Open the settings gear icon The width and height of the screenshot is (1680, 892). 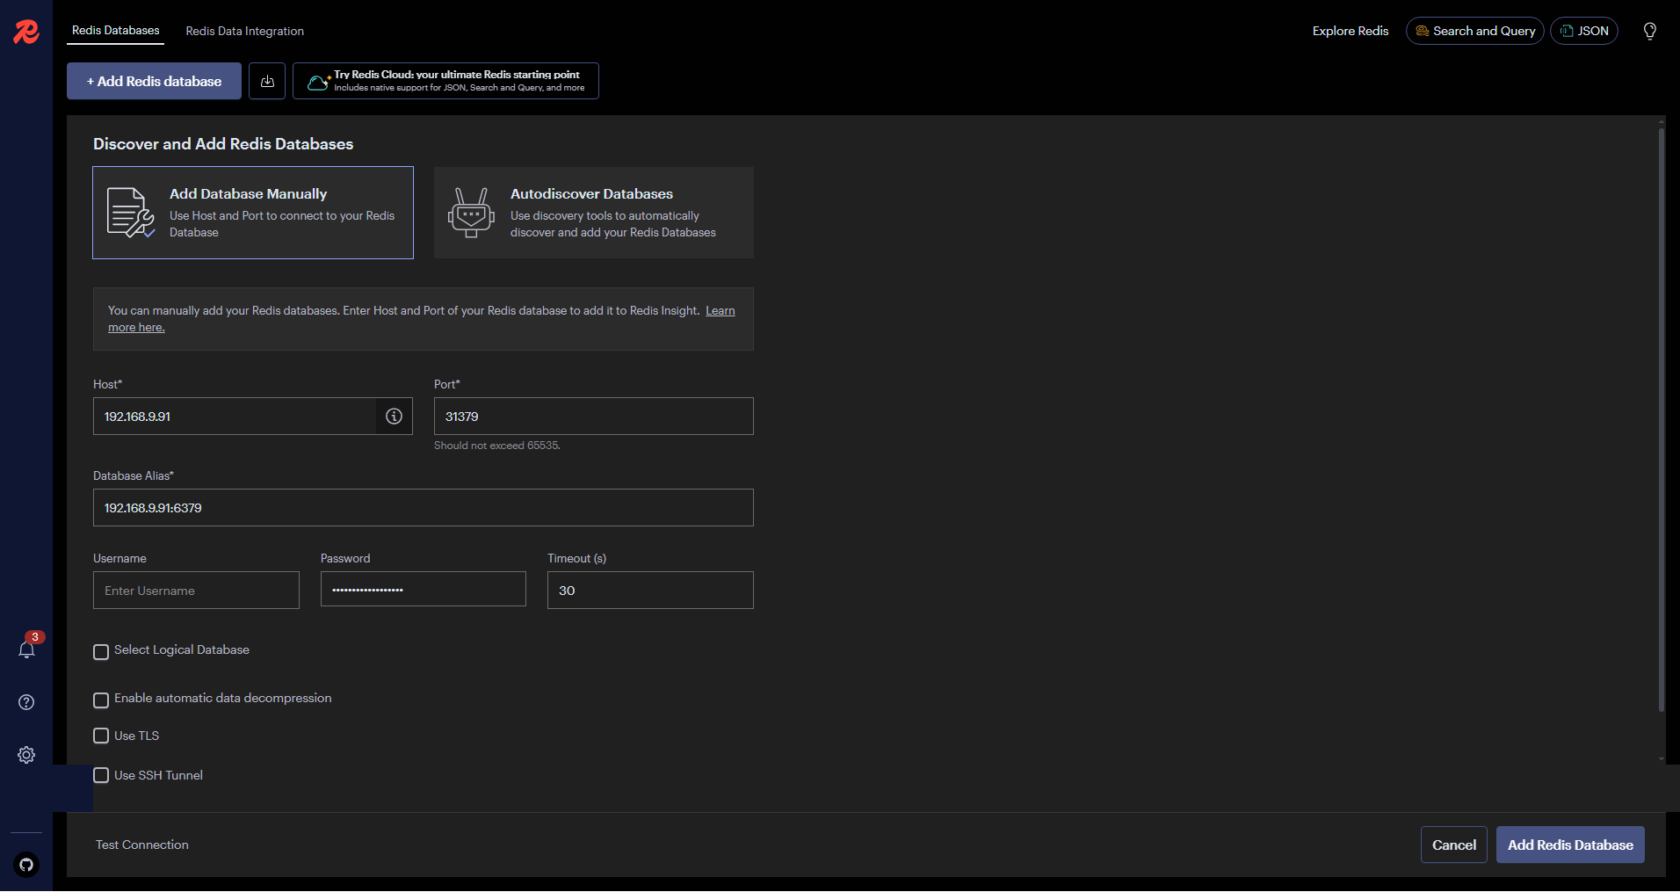click(26, 755)
